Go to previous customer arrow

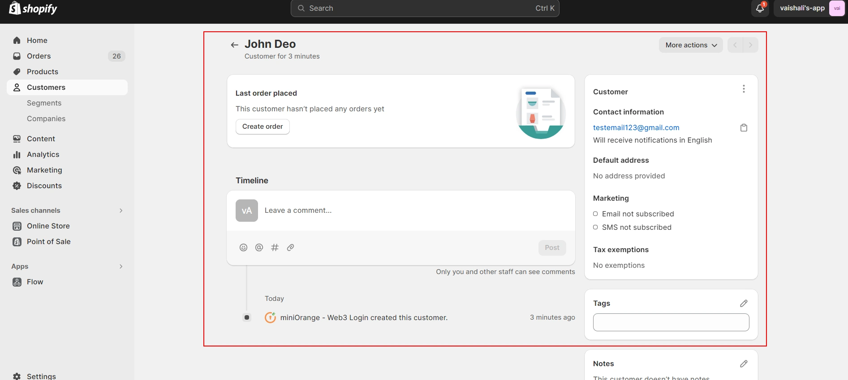point(735,45)
